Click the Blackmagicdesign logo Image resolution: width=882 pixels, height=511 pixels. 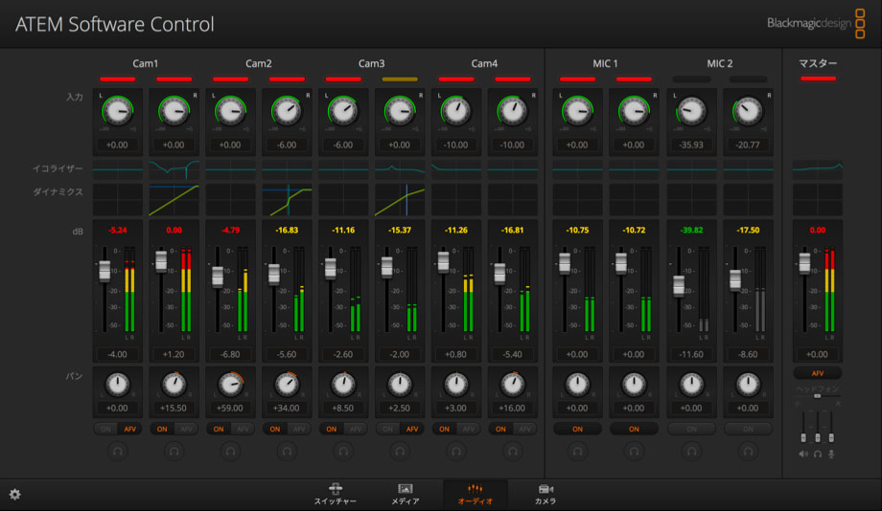click(816, 24)
